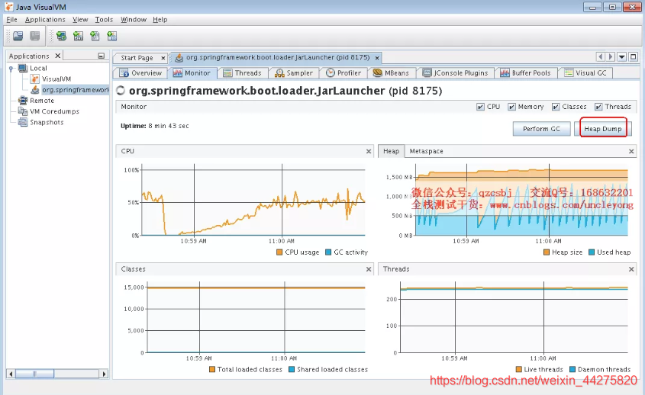The height and width of the screenshot is (395, 645).
Task: Open the Applications menu
Action: (45, 20)
